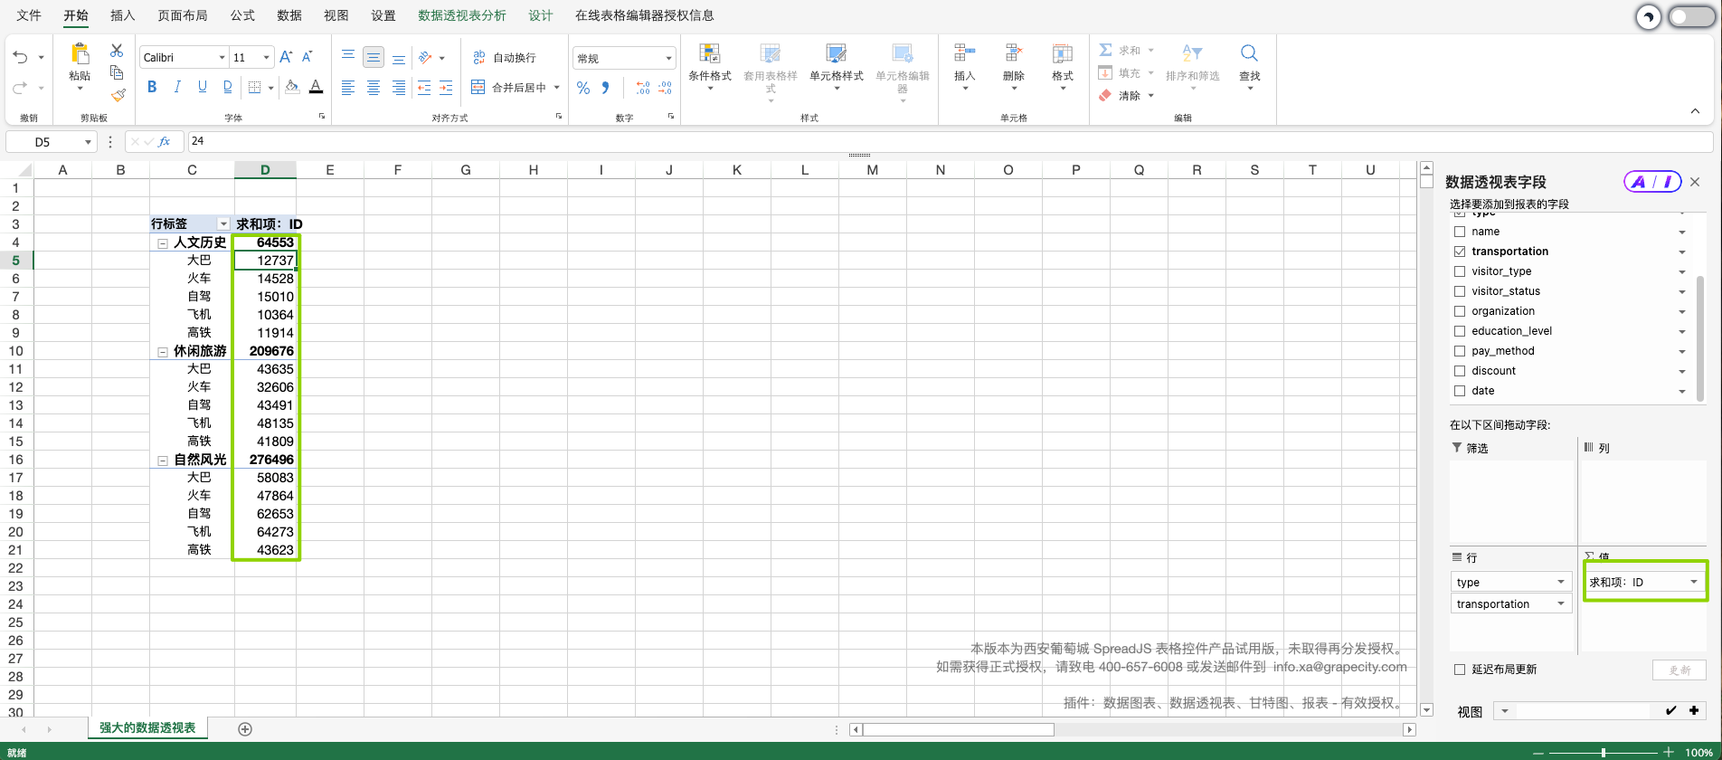Uncheck the transportation field checkbox

coord(1460,252)
